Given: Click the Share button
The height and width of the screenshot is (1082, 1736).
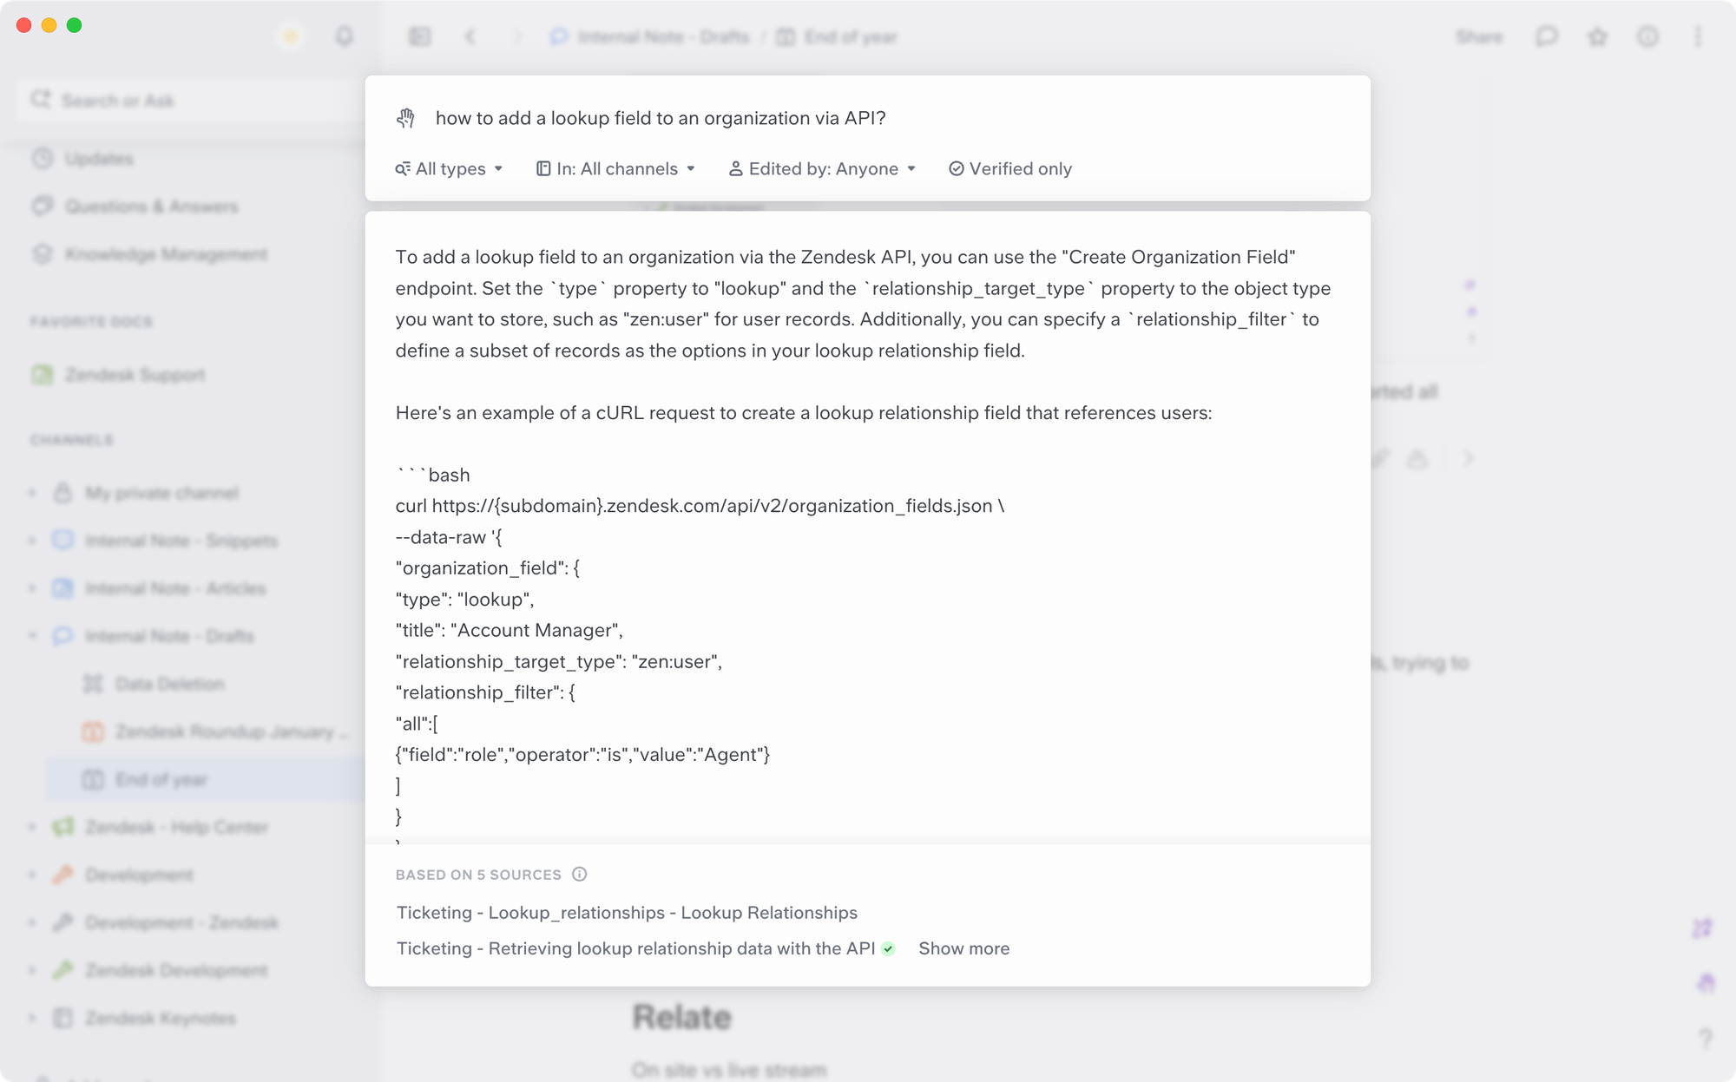Looking at the screenshot, I should coord(1479,36).
